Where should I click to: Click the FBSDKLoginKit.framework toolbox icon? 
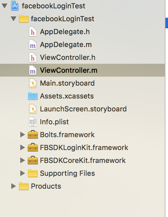[x=33, y=147]
